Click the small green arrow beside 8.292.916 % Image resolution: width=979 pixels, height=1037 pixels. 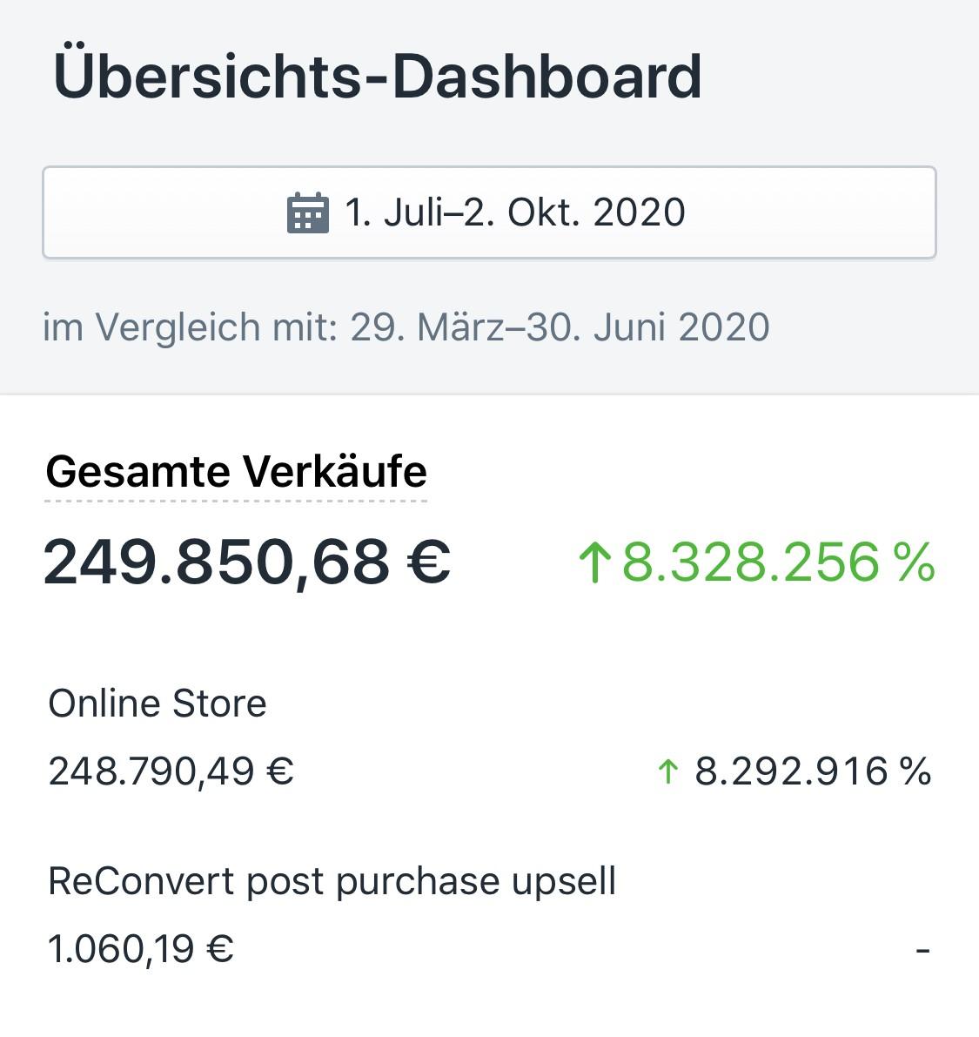point(667,771)
